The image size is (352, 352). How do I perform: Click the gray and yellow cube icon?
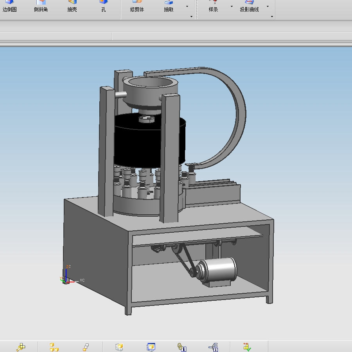(x=119, y=347)
